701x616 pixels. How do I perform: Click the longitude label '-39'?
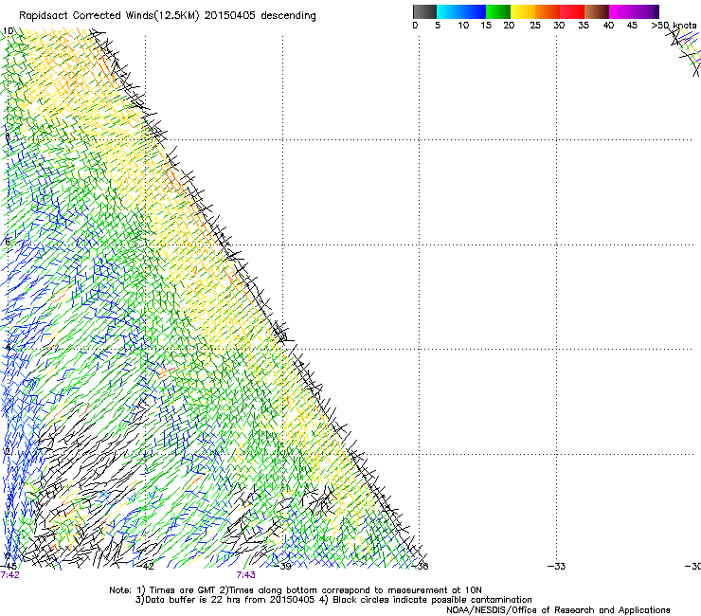point(283,567)
